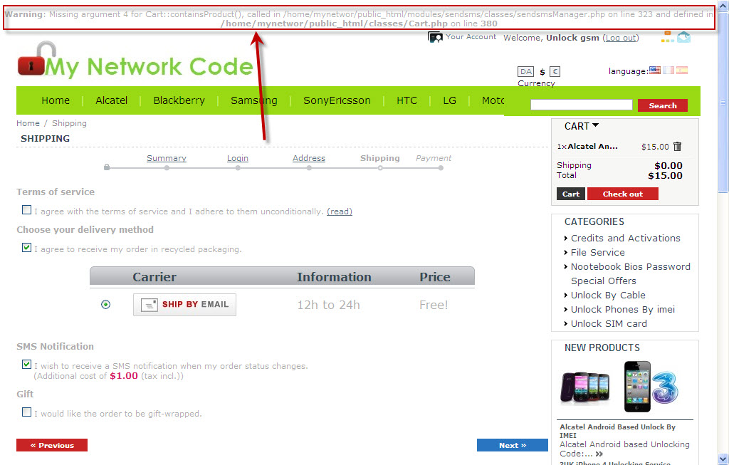Open the Alcatel menu item
Viewport: 729px width, 465px height.
tap(112, 100)
